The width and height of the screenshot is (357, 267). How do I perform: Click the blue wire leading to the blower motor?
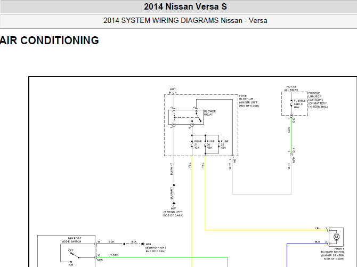[307, 244]
